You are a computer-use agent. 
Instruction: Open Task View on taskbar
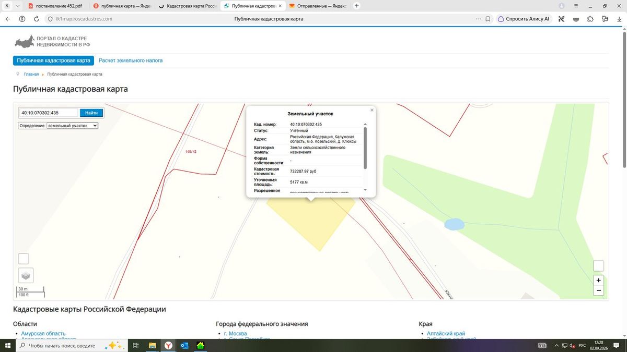pyautogui.click(x=135, y=346)
